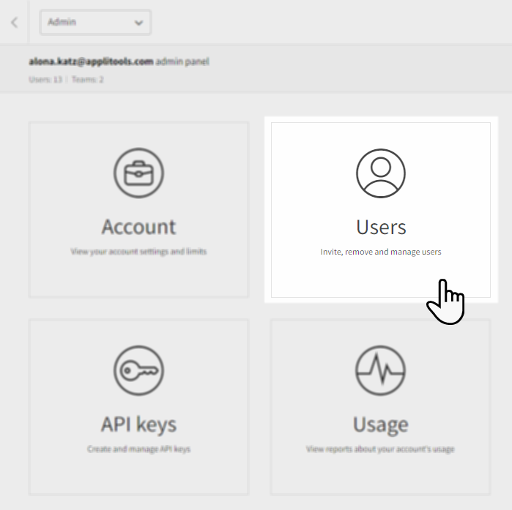Click 'Create and manage API keys' text
This screenshot has height=510, width=512.
click(x=138, y=449)
